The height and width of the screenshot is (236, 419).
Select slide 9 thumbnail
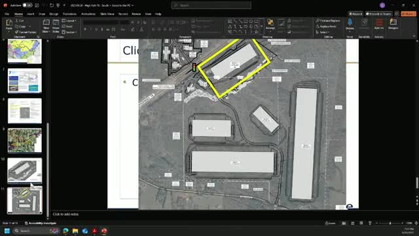click(25, 140)
